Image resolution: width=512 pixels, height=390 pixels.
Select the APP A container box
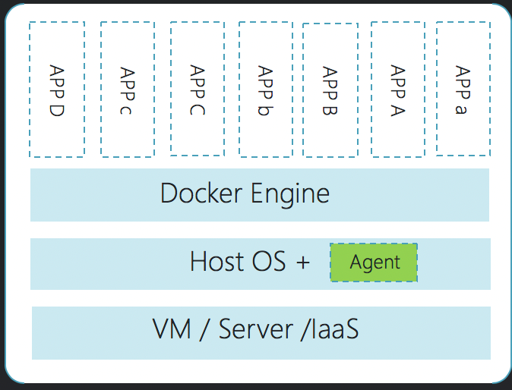pyautogui.click(x=398, y=90)
